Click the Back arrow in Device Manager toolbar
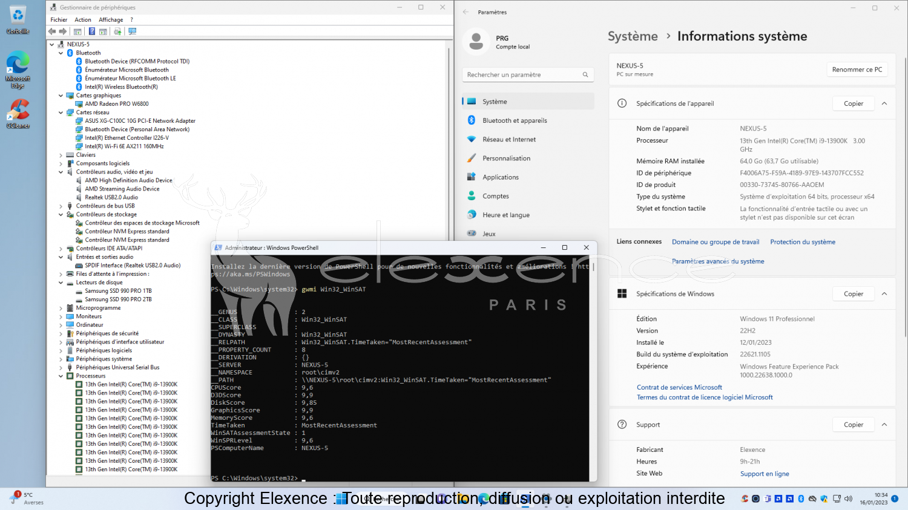Image resolution: width=908 pixels, height=510 pixels. pos(52,31)
